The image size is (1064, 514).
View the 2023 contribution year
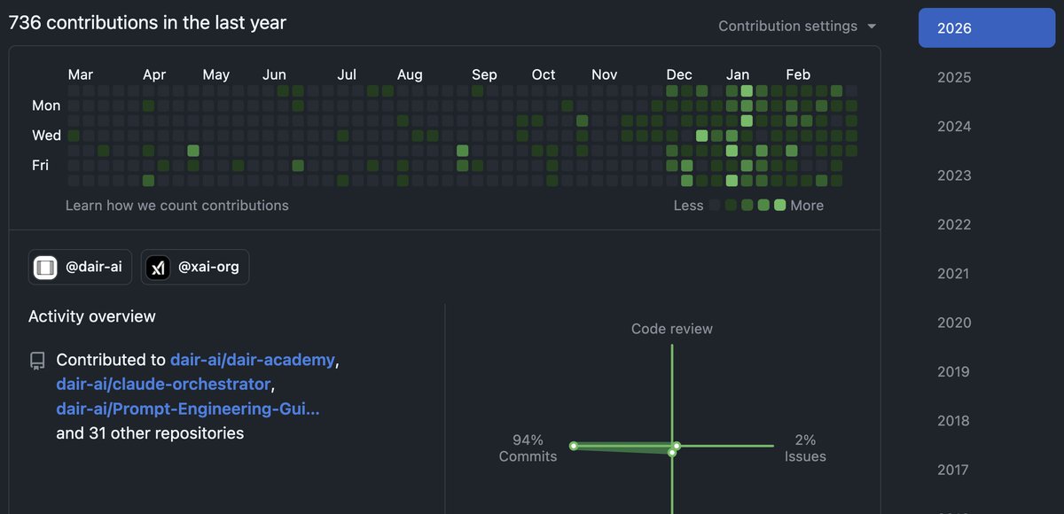(954, 175)
